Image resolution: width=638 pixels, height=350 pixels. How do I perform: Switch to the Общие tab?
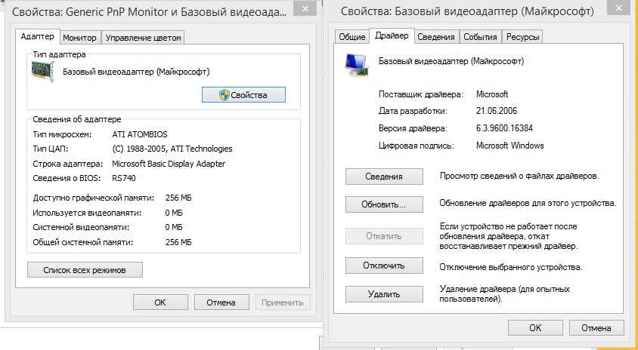point(352,37)
